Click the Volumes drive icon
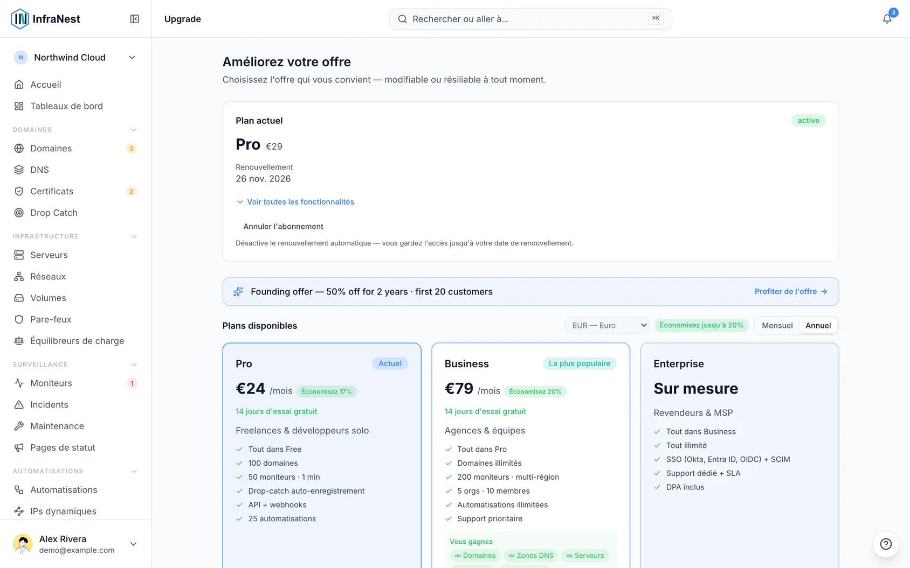Image resolution: width=910 pixels, height=568 pixels. (x=19, y=298)
